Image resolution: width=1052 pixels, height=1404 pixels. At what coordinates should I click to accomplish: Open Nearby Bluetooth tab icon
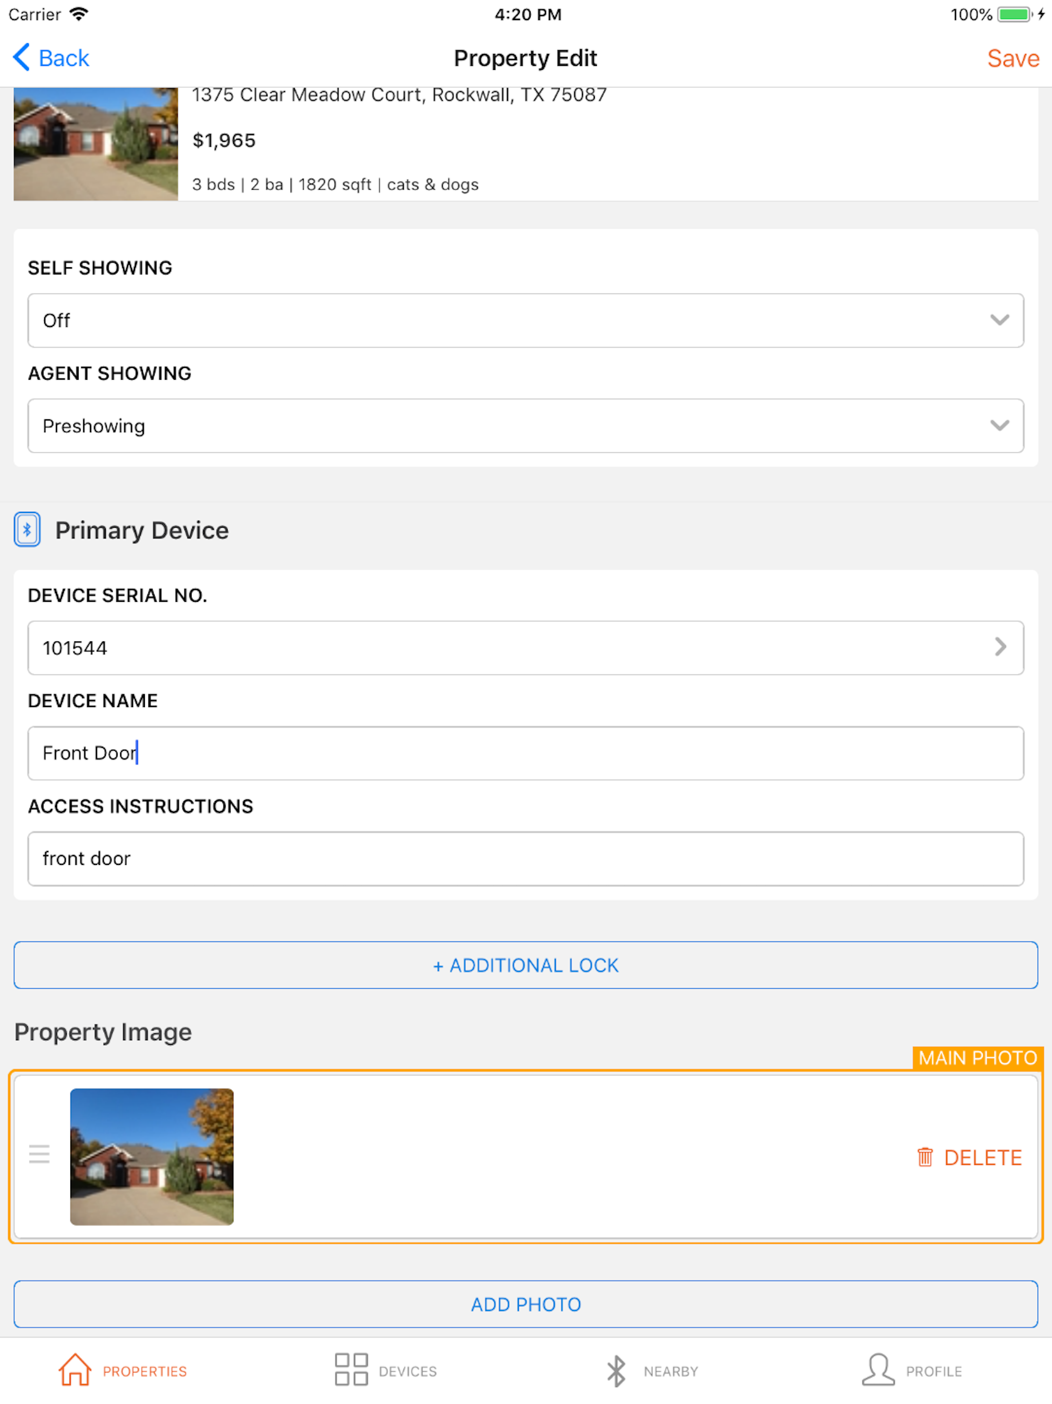(x=616, y=1371)
